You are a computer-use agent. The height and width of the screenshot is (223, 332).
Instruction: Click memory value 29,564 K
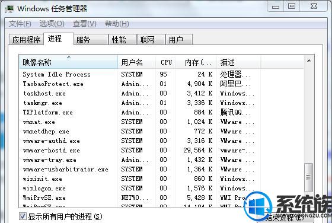198,151
